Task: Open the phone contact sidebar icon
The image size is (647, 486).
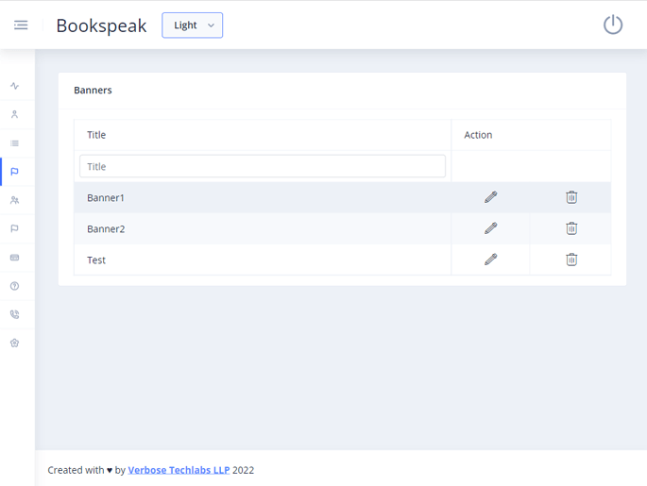Action: 14,314
